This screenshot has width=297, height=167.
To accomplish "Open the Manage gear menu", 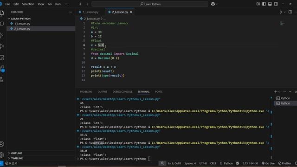I will (x=2, y=154).
